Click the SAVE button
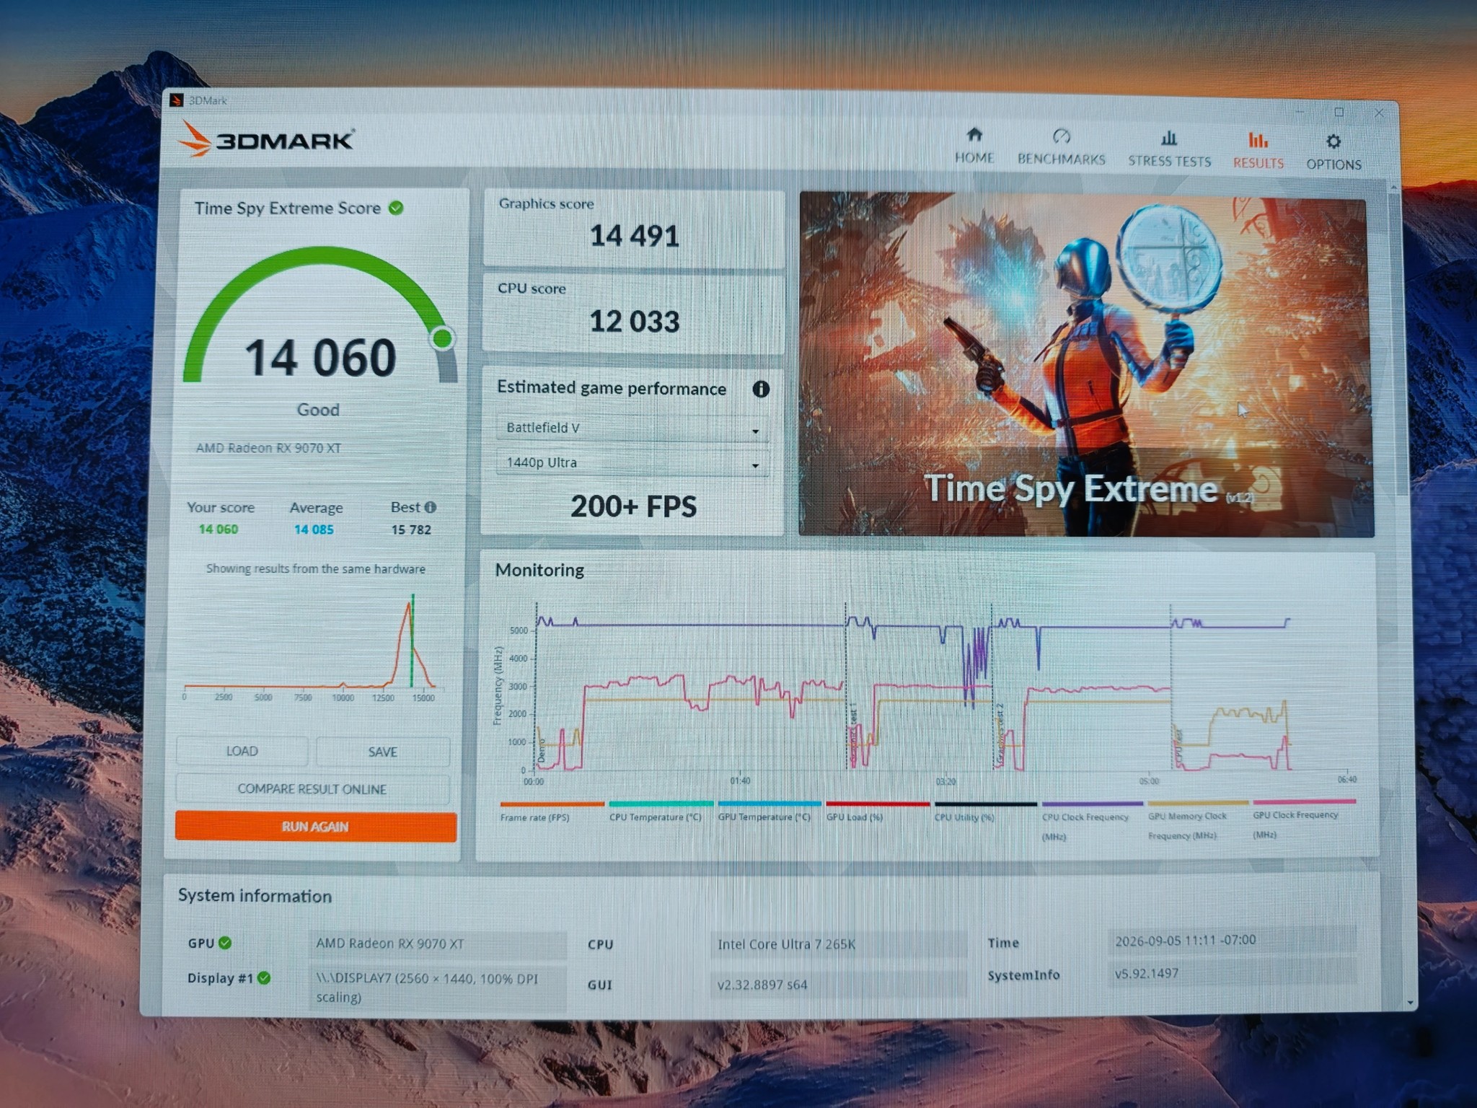The width and height of the screenshot is (1477, 1108). point(382,752)
